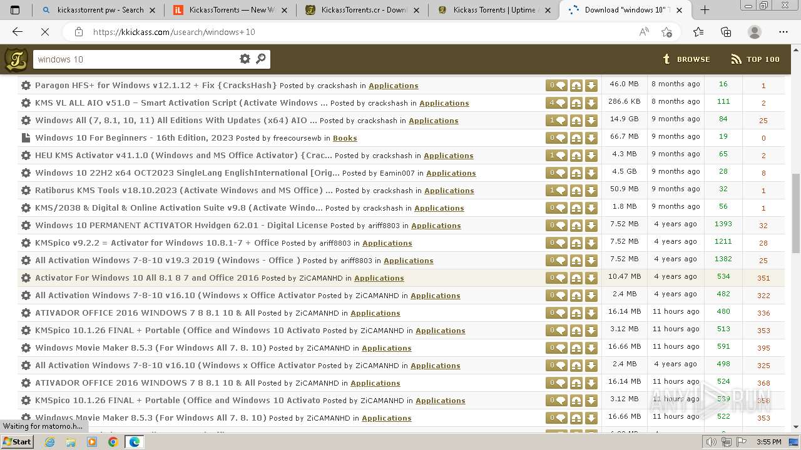Click the address bar URL kkickass.com
The image size is (801, 450).
pyautogui.click(x=174, y=32)
